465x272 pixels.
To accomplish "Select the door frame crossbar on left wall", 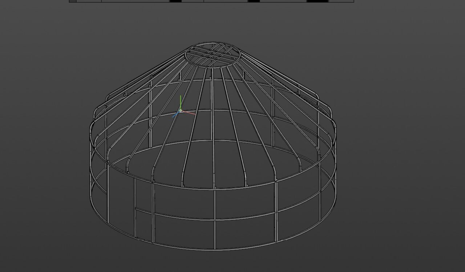I will click(x=144, y=210).
